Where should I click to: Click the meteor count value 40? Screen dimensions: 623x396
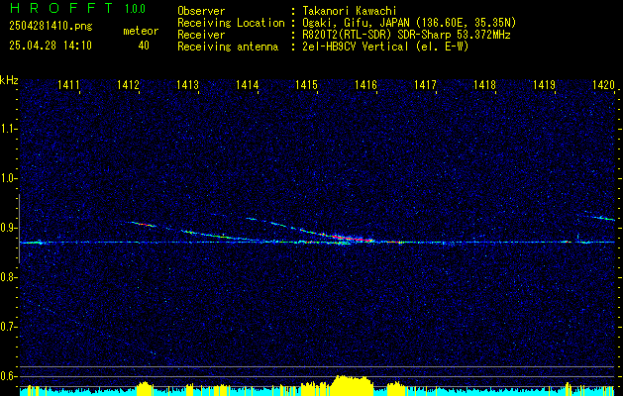[144, 46]
